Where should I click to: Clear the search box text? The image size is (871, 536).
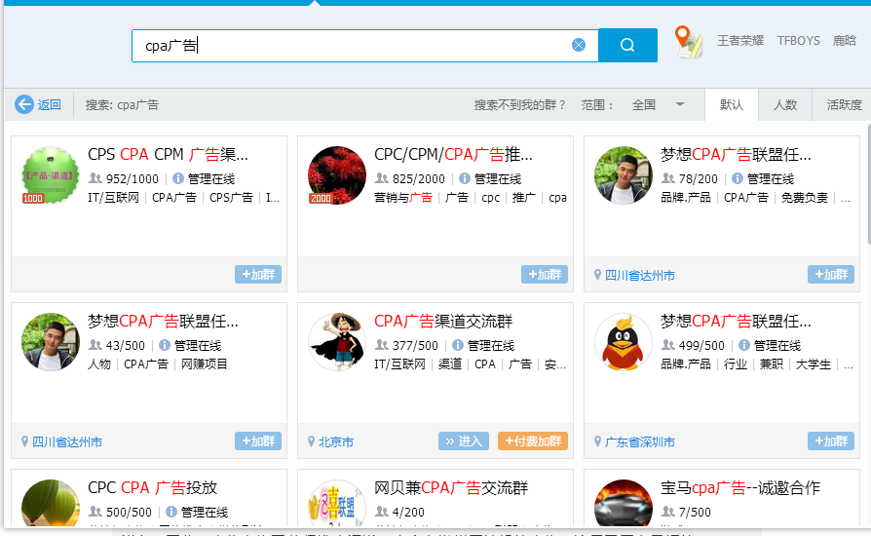coord(579,45)
